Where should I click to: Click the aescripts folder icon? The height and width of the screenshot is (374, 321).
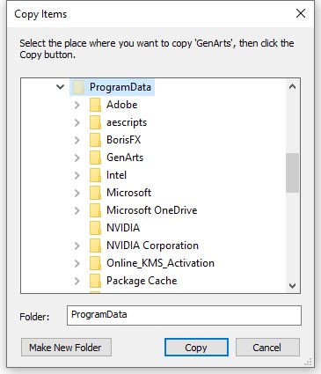coord(95,122)
